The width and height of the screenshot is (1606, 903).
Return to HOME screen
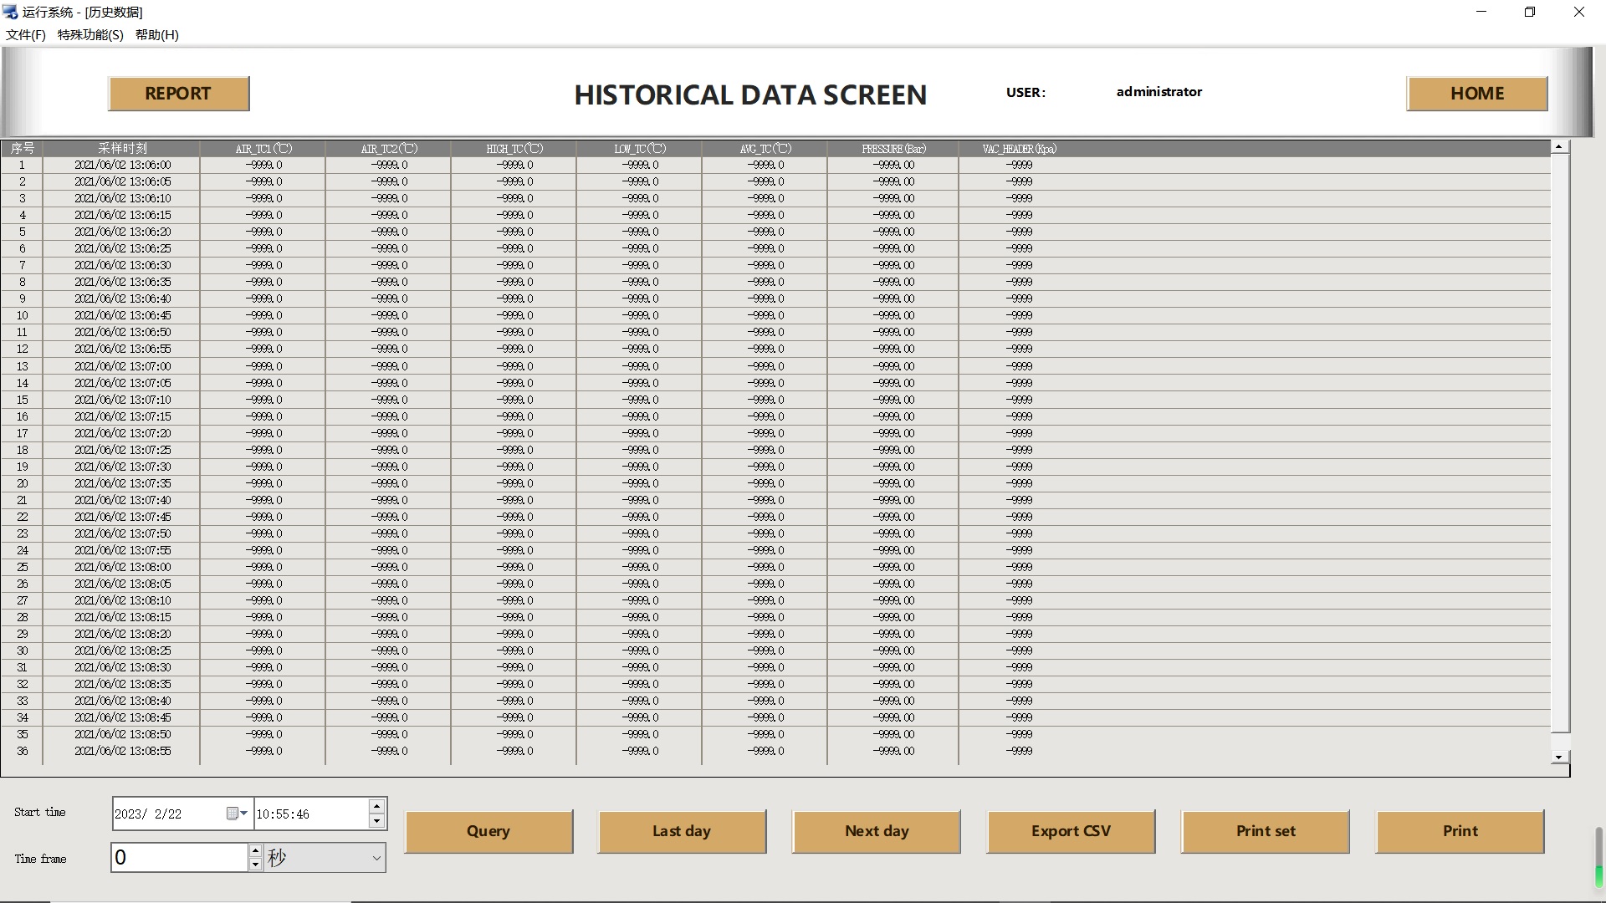point(1476,94)
